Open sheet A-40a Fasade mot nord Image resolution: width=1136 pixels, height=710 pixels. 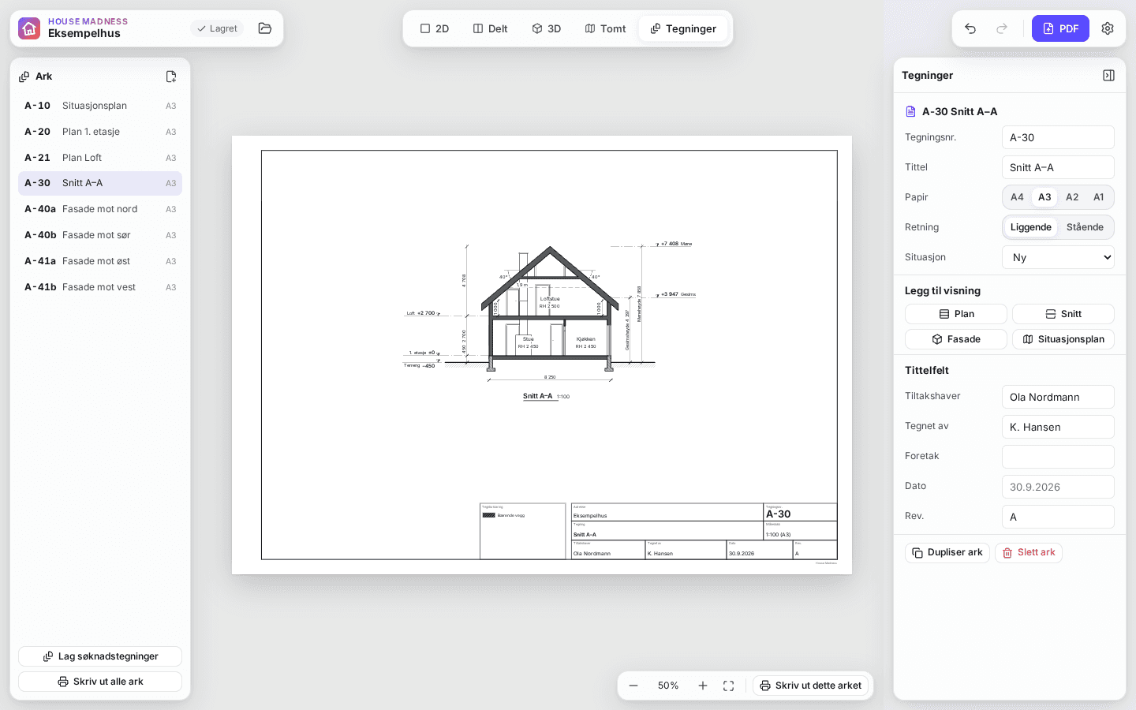(100, 209)
